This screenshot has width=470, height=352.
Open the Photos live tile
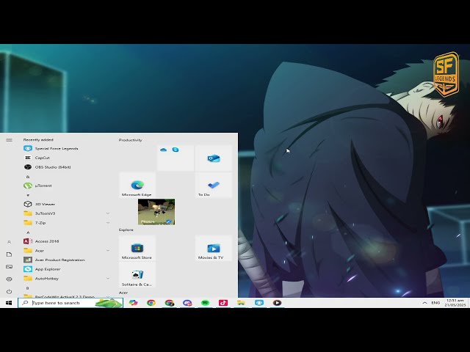pos(156,212)
